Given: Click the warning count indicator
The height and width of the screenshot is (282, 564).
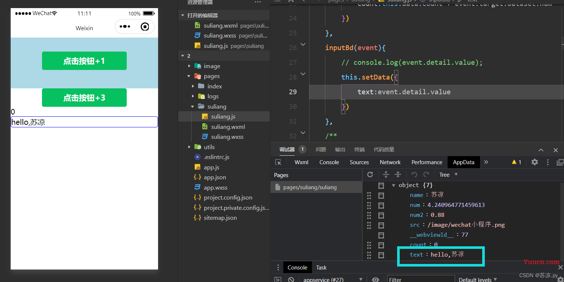Looking at the screenshot, I should (x=516, y=162).
